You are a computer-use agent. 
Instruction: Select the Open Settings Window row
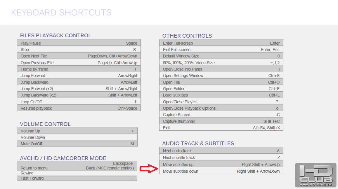[x=221, y=76]
